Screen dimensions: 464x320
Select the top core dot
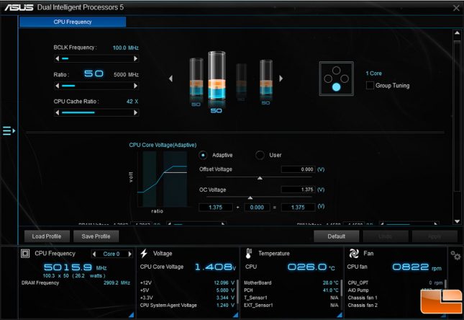[336, 71]
